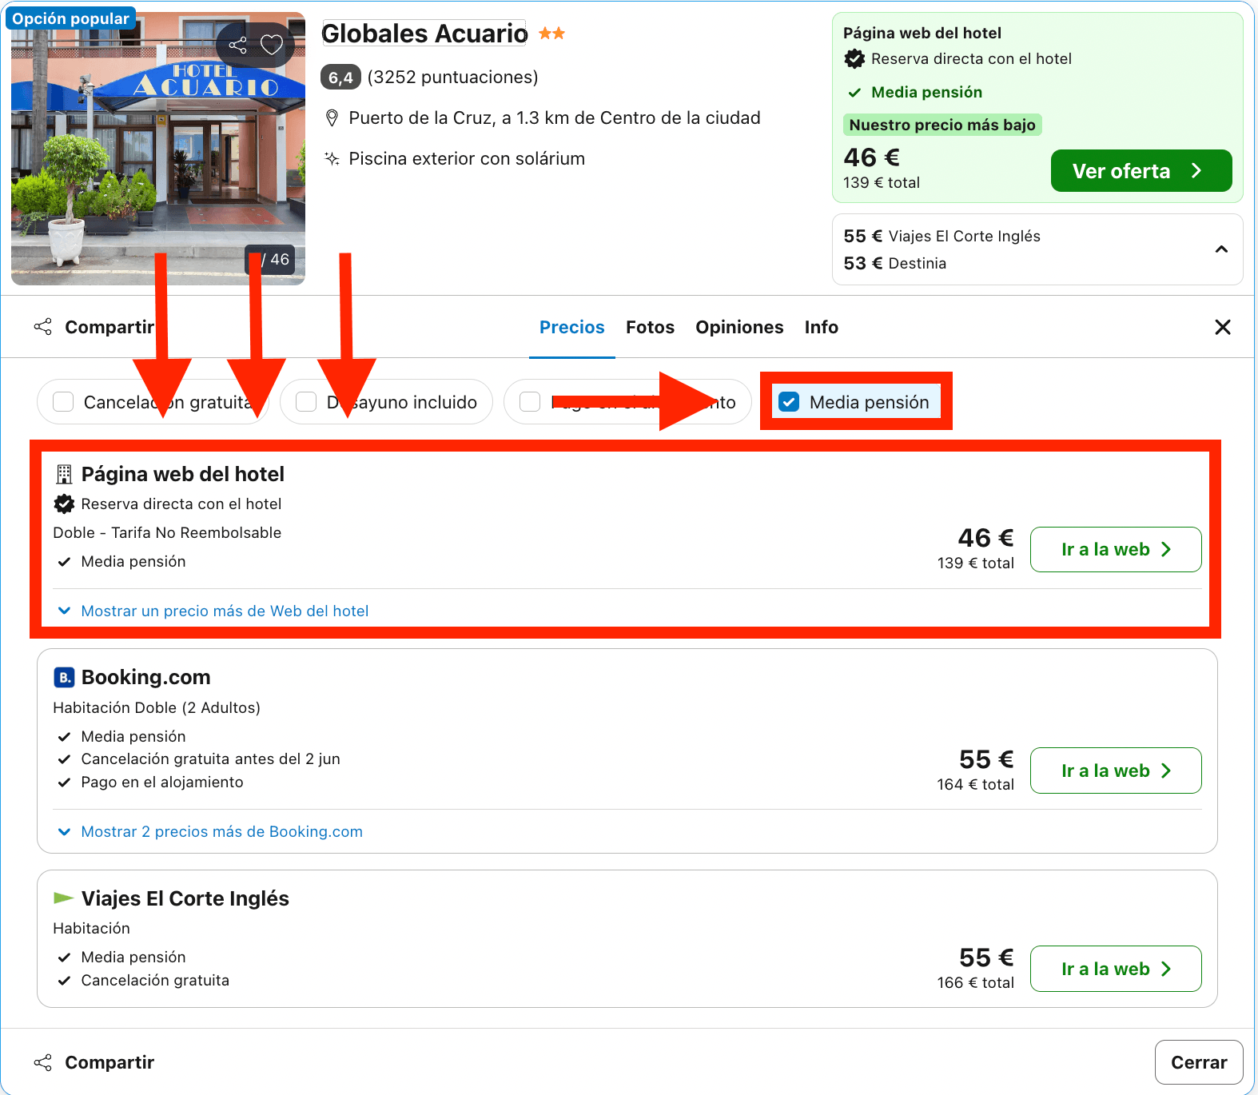Switch to the Opiniones tab
This screenshot has height=1095, width=1258.
pyautogui.click(x=739, y=327)
